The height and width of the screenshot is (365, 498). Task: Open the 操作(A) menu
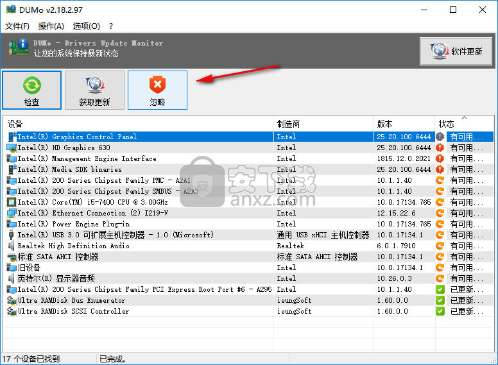[x=51, y=26]
